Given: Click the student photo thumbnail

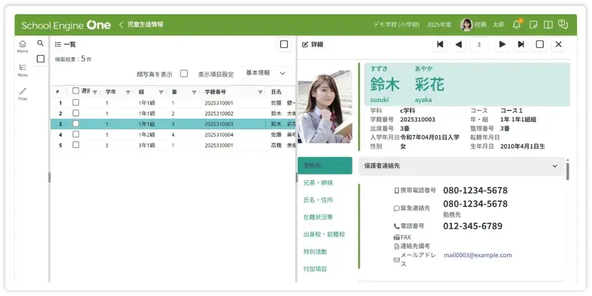Looking at the screenshot, I should (x=325, y=107).
